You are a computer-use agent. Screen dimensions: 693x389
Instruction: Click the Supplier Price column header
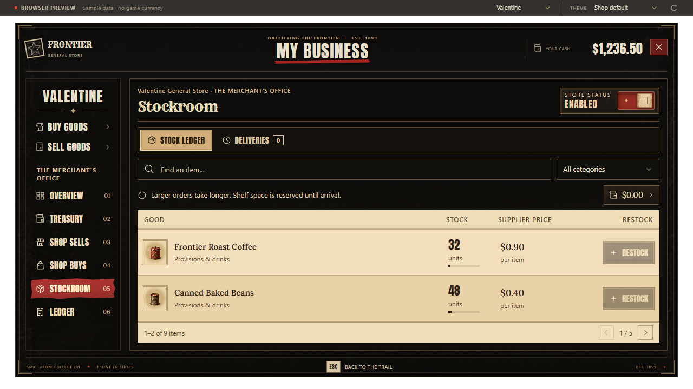click(x=525, y=220)
